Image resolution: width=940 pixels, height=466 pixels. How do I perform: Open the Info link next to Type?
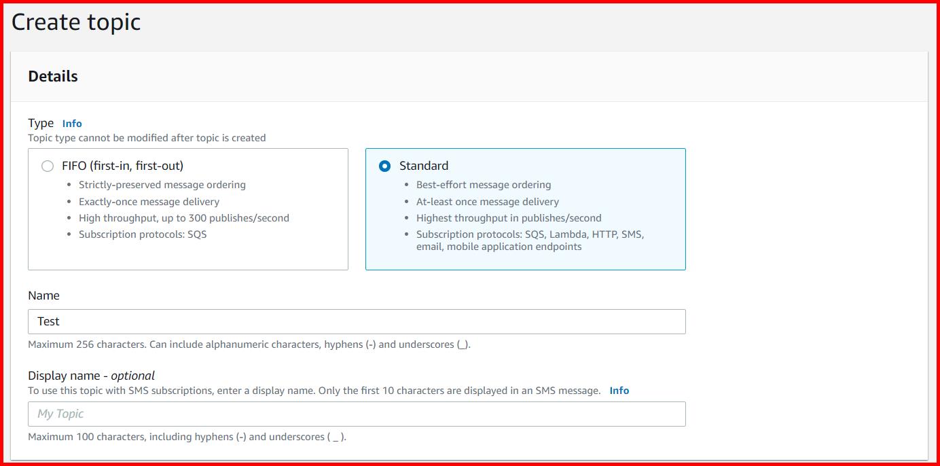click(72, 123)
